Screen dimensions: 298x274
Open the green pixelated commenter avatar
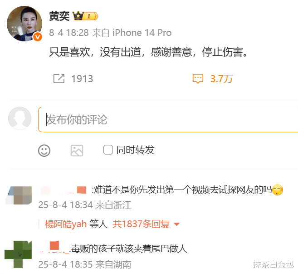click(x=18, y=254)
